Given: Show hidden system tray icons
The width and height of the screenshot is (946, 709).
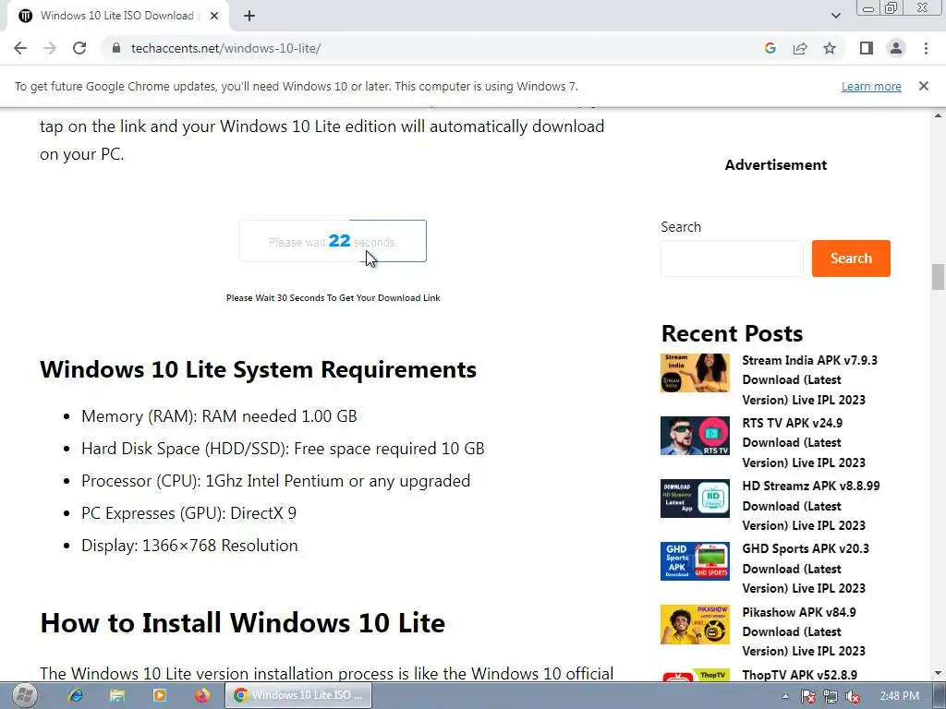Looking at the screenshot, I should pyautogui.click(x=785, y=696).
